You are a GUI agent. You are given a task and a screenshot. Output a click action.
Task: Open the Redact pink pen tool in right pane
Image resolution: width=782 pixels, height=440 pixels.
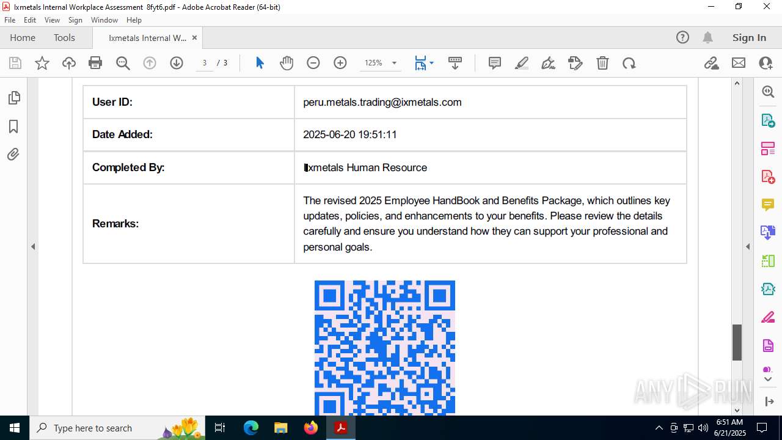pyautogui.click(x=768, y=318)
